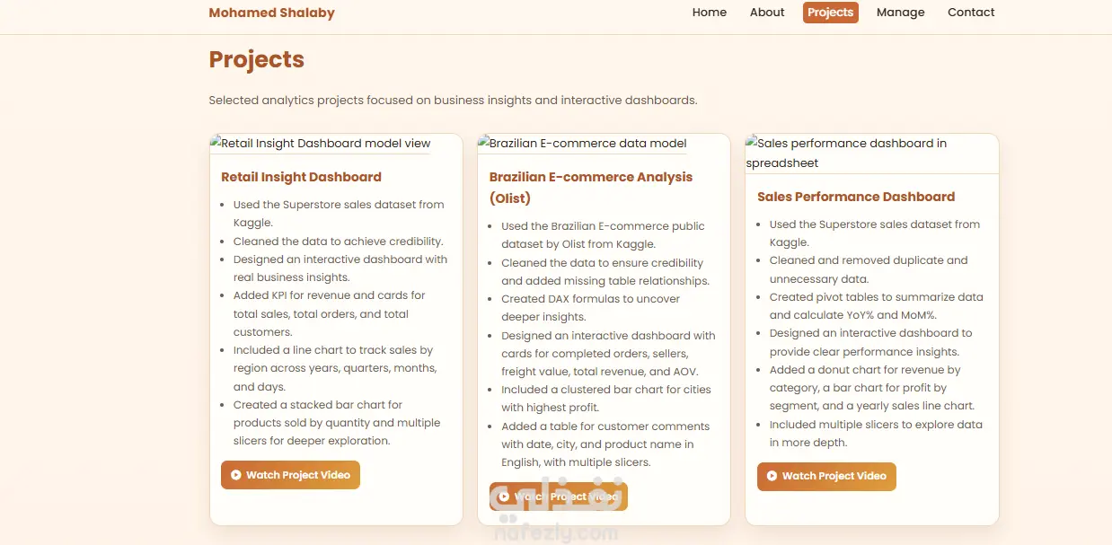
Task: Select the highlighted Projects nav item
Action: coord(831,13)
